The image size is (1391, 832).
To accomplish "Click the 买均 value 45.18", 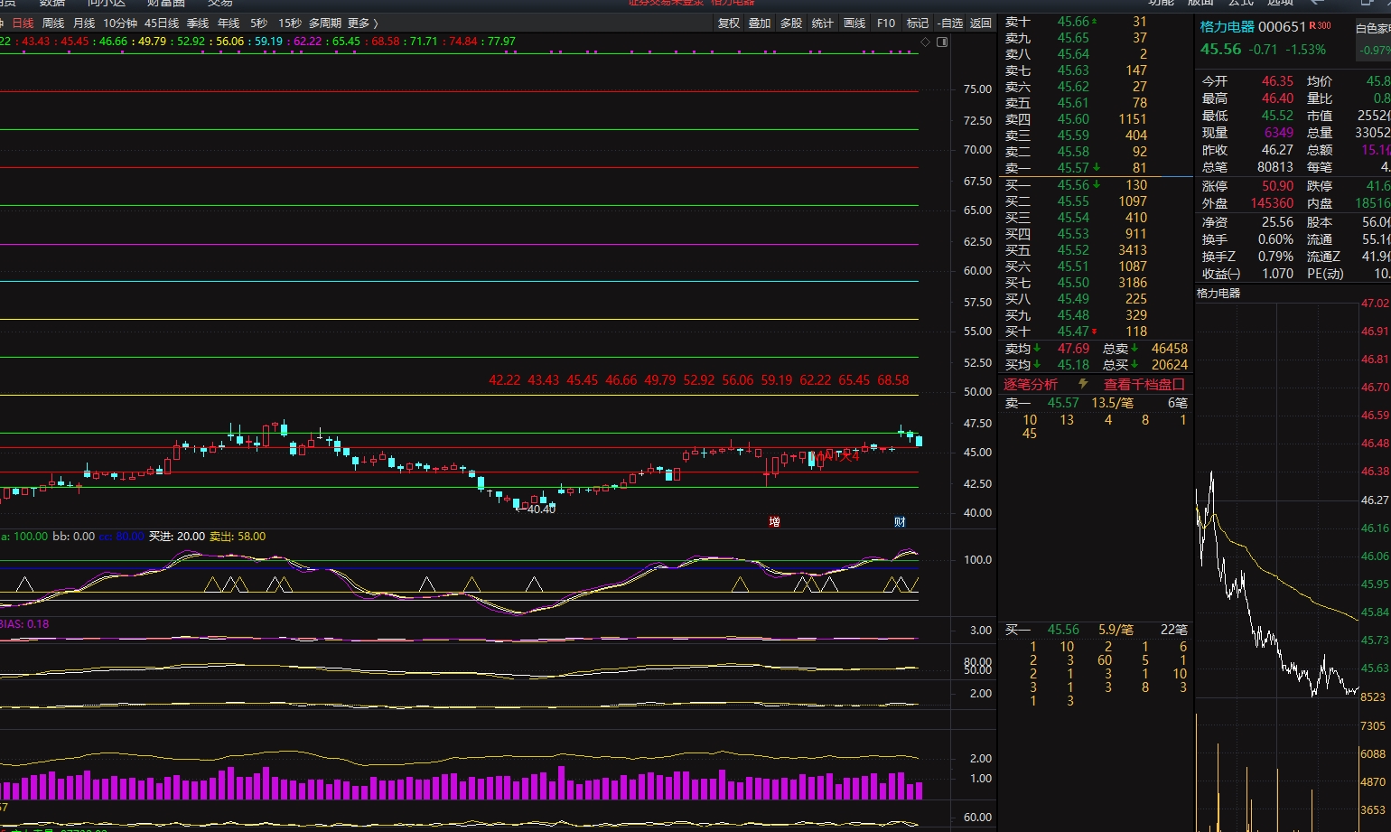I will tap(1073, 365).
